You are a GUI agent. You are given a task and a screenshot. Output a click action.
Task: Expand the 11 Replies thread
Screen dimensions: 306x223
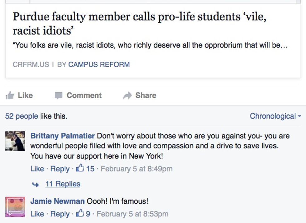pyautogui.click(x=63, y=184)
